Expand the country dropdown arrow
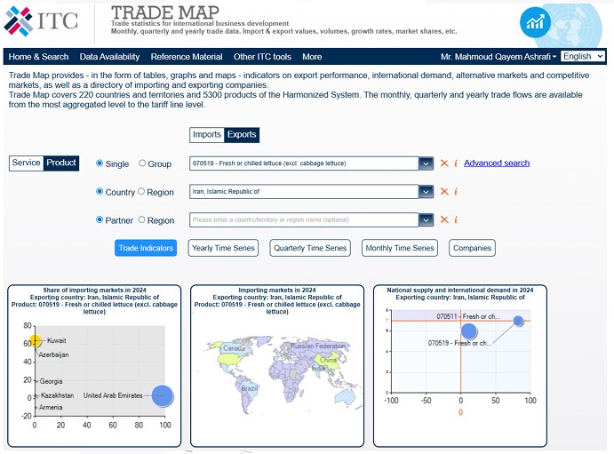The image size is (614, 454). tap(426, 191)
